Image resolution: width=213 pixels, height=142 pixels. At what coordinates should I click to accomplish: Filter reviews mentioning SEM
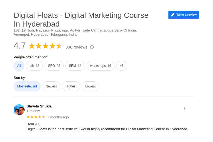tap(75, 66)
